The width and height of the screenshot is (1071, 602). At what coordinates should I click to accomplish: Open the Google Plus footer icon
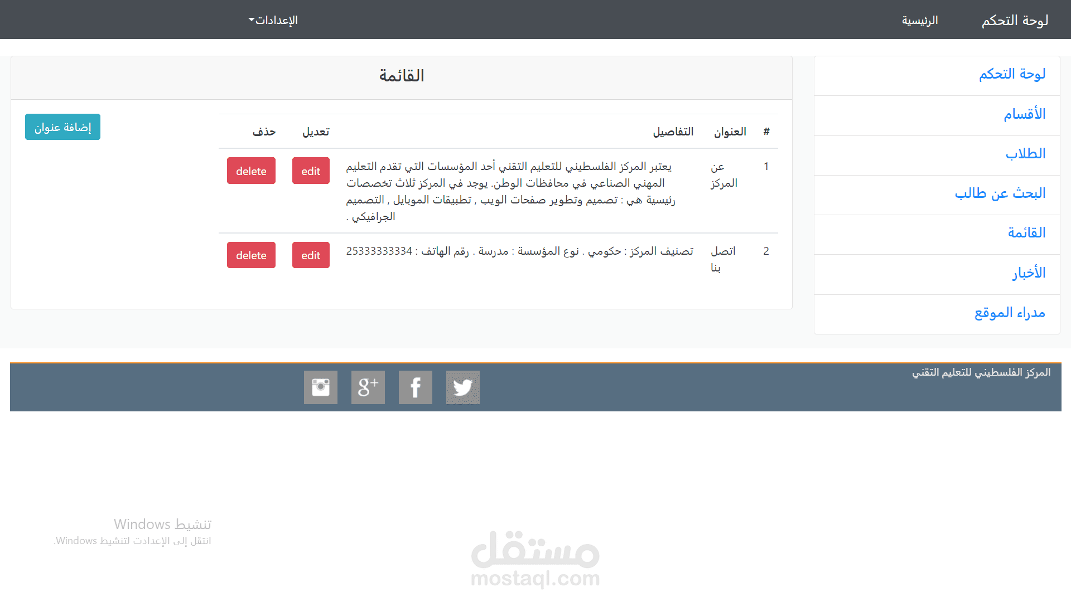[368, 387]
